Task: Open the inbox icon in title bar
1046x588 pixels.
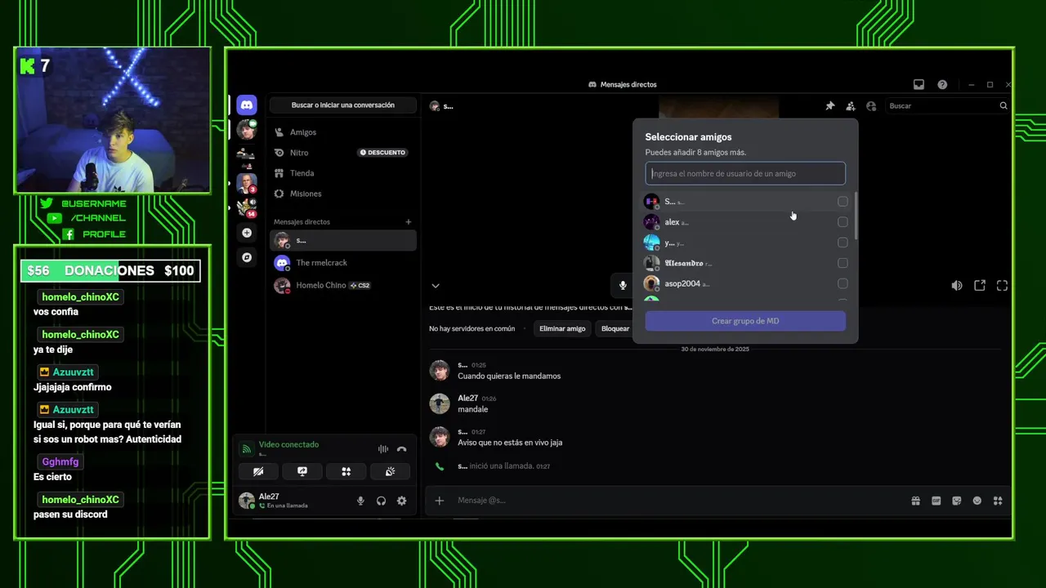Action: coord(919,84)
